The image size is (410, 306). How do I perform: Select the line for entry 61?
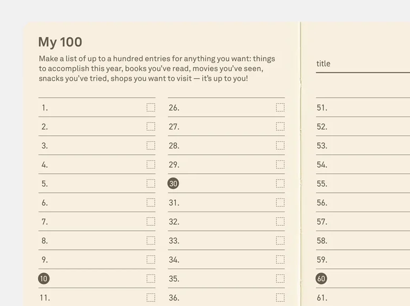(363, 297)
